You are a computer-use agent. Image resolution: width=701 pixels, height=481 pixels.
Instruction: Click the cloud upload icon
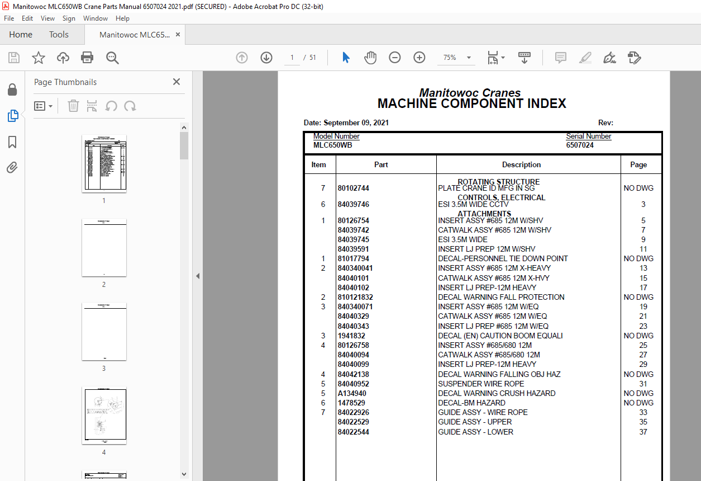pos(63,58)
